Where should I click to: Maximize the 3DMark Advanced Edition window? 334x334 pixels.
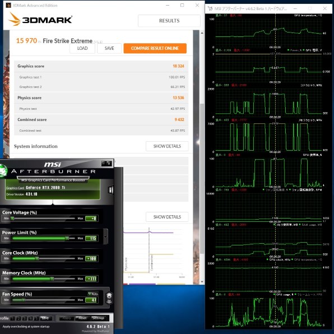click(x=182, y=5)
